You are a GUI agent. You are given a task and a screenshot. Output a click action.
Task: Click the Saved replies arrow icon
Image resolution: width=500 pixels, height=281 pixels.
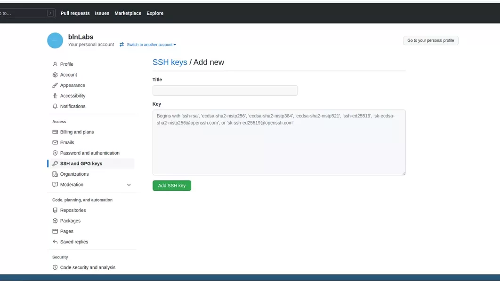tap(55, 242)
